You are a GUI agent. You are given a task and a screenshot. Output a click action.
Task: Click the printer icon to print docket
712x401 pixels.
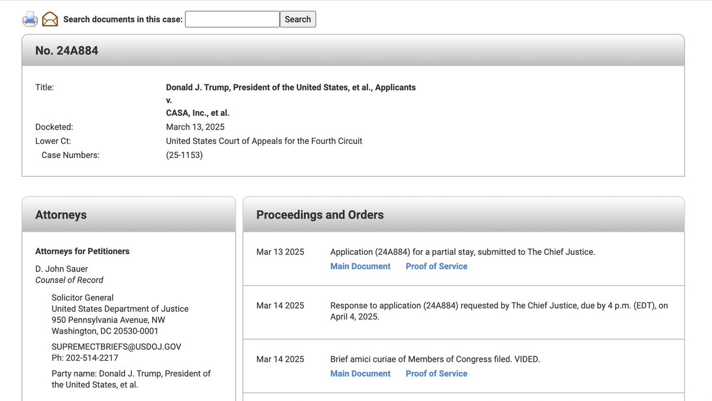[30, 19]
